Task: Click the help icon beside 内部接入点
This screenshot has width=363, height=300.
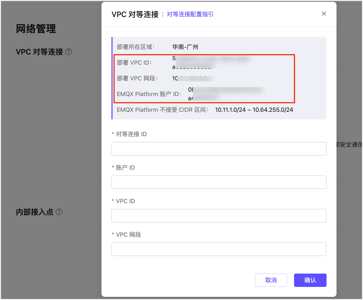Action: pos(59,212)
